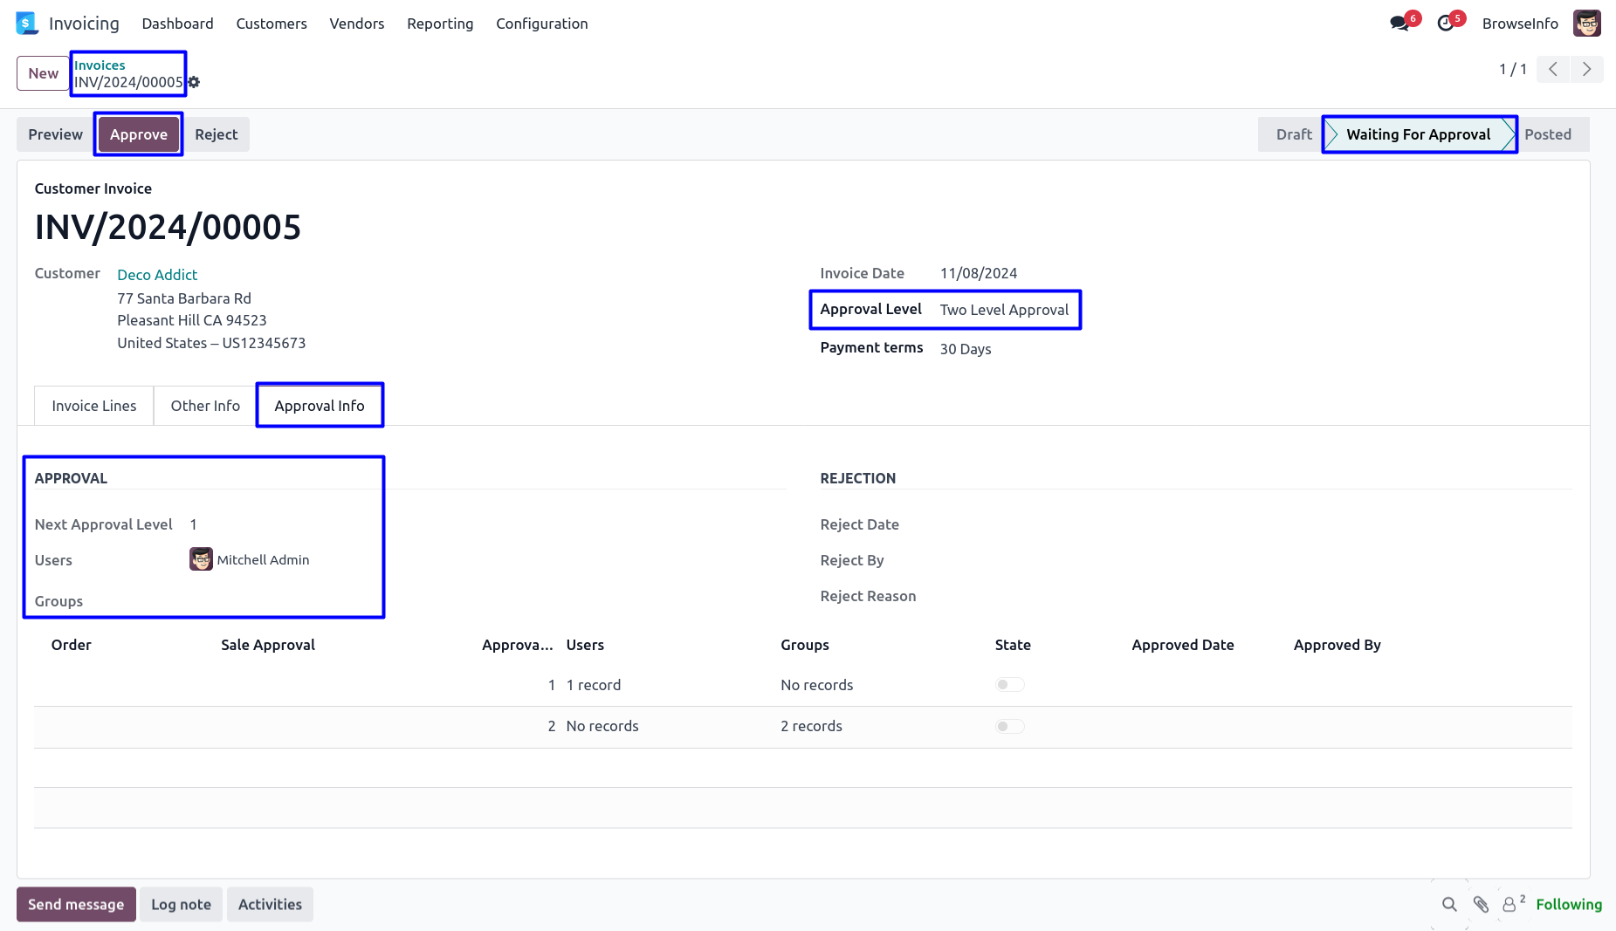Screen dimensions: 1616x931
Task: Expand the Reporting menu
Action: pyautogui.click(x=440, y=24)
